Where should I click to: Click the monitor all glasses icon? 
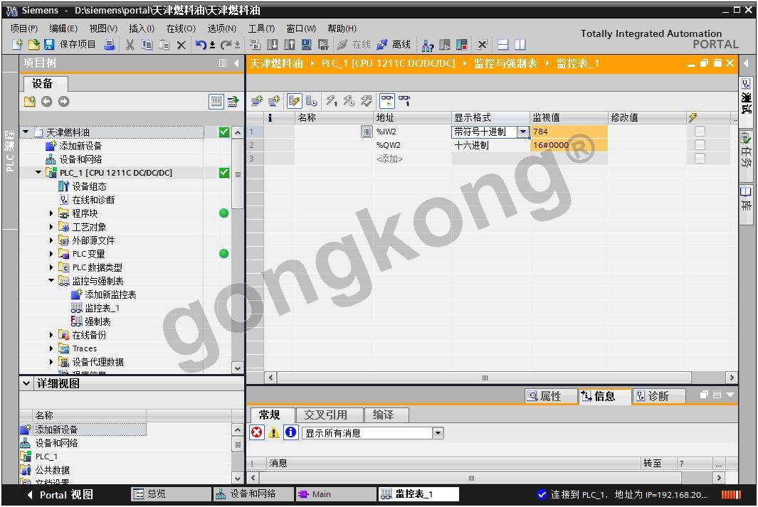386,101
